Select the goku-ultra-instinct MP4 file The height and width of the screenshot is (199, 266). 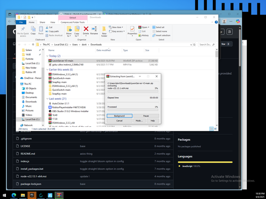(68, 65)
